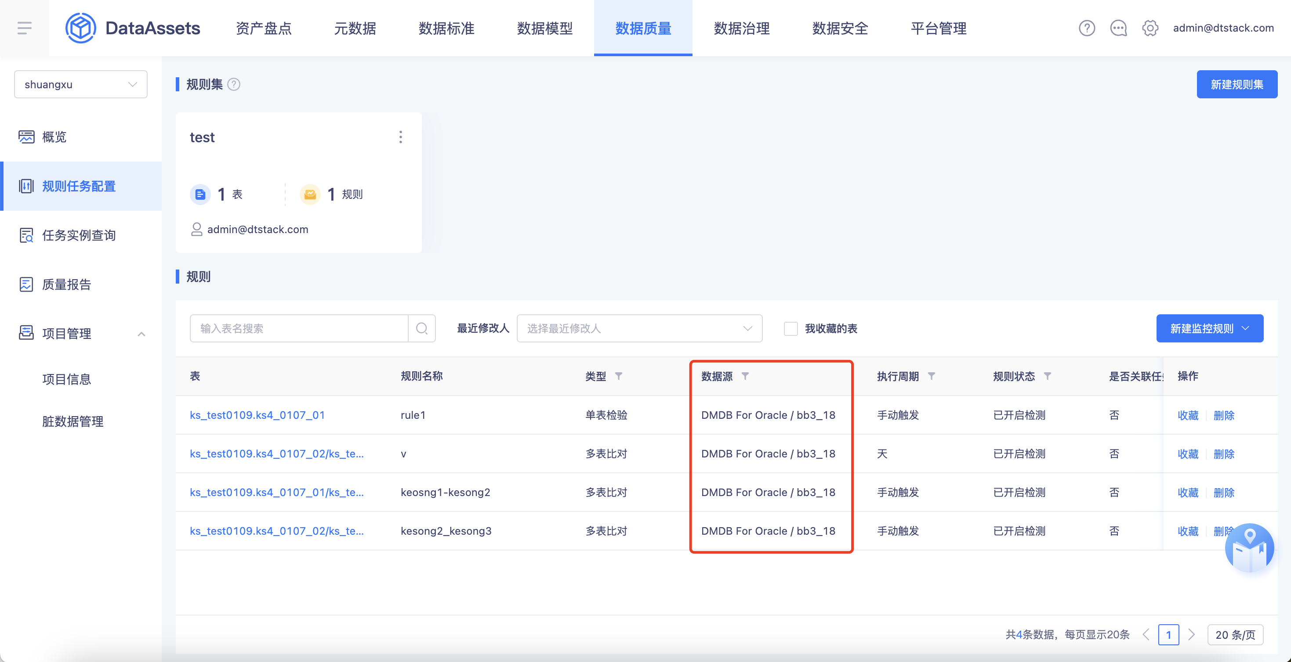Open the help question-mark icon in header
The image size is (1291, 662).
click(x=1087, y=28)
